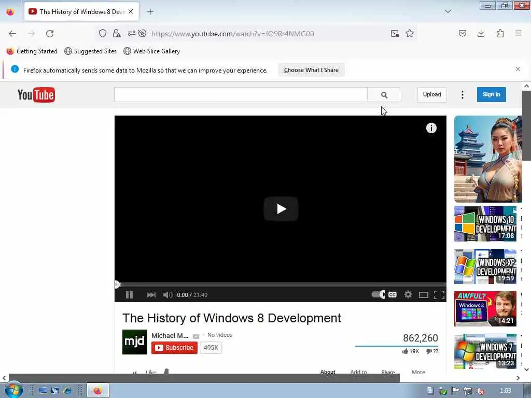Toggle closed captions (CC)
531x398 pixels.
click(393, 295)
